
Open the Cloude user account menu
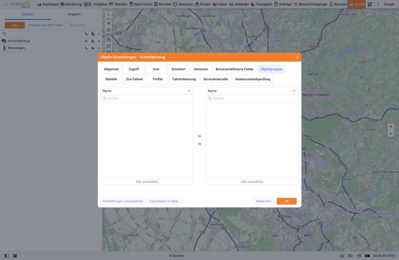[x=389, y=4]
